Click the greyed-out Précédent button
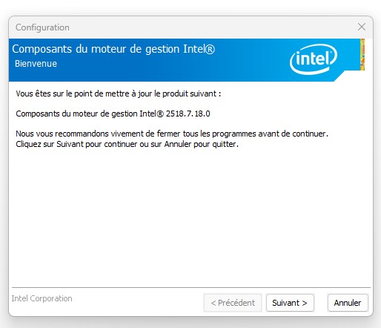The image size is (381, 328). (x=233, y=303)
